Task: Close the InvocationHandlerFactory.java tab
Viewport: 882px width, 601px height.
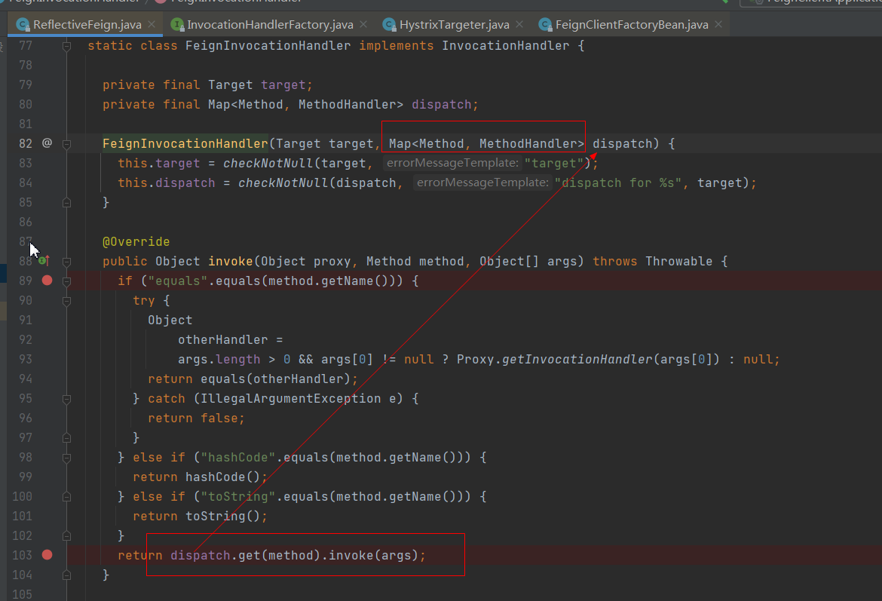Action: 363,24
